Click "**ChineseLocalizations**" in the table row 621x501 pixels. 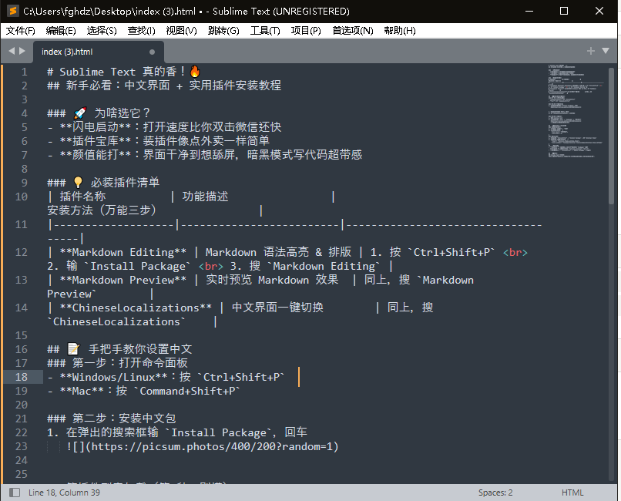(x=136, y=308)
